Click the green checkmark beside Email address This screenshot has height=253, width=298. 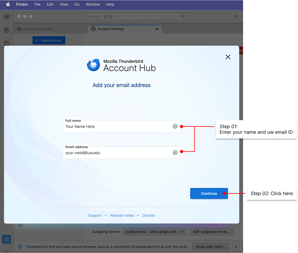click(x=175, y=153)
